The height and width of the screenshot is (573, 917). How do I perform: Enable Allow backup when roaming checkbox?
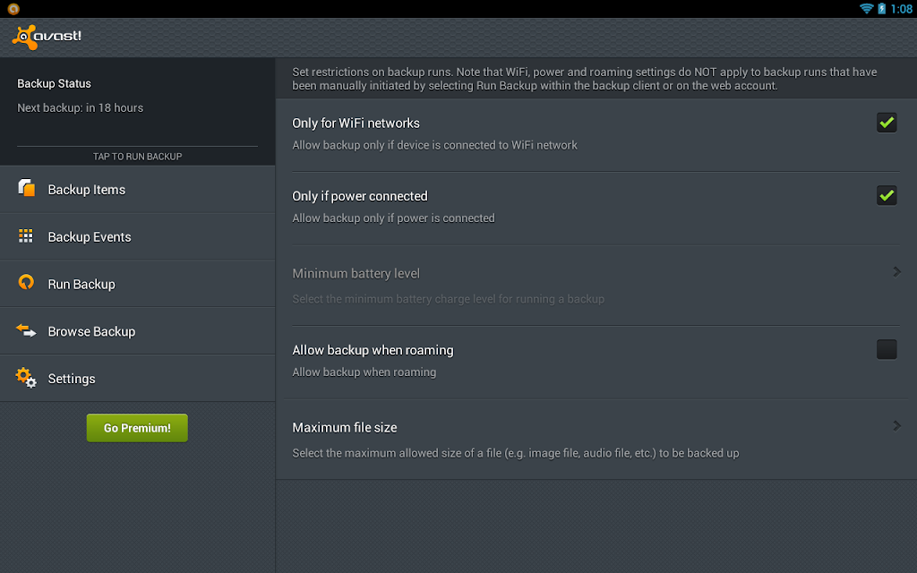[886, 349]
